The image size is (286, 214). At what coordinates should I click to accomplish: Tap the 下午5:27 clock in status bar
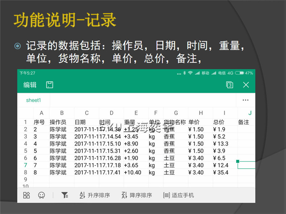click(28, 73)
